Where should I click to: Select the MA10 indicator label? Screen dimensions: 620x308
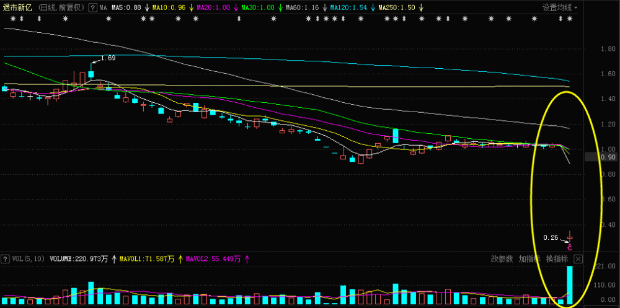click(171, 7)
